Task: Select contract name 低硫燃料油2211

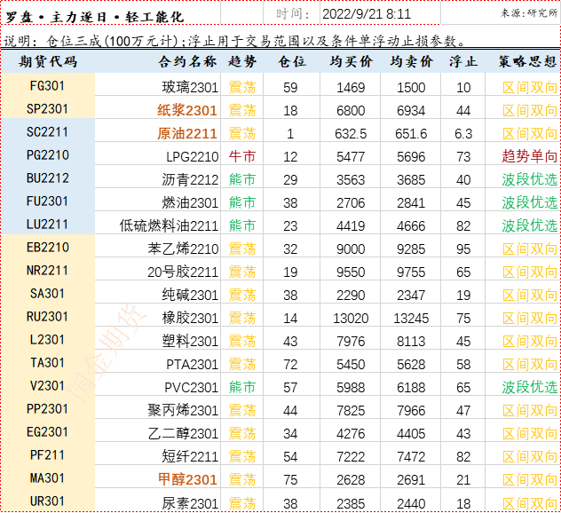Action: (169, 225)
